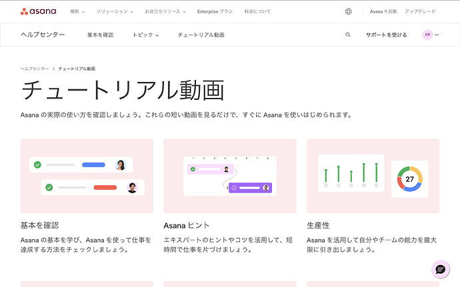Open Enterprise プラン menu item
Viewport: 460px width, 287px height.
[x=215, y=11]
